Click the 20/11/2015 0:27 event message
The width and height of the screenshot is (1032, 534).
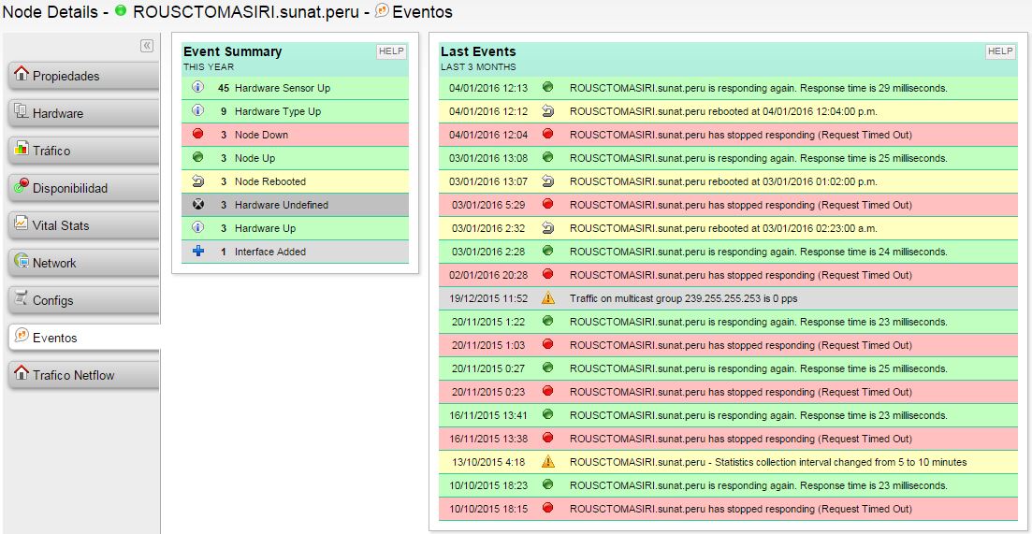758,368
